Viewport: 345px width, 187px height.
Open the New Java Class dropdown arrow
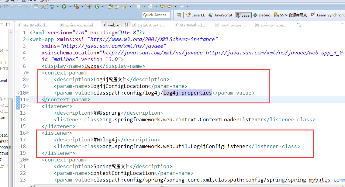tap(103, 6)
